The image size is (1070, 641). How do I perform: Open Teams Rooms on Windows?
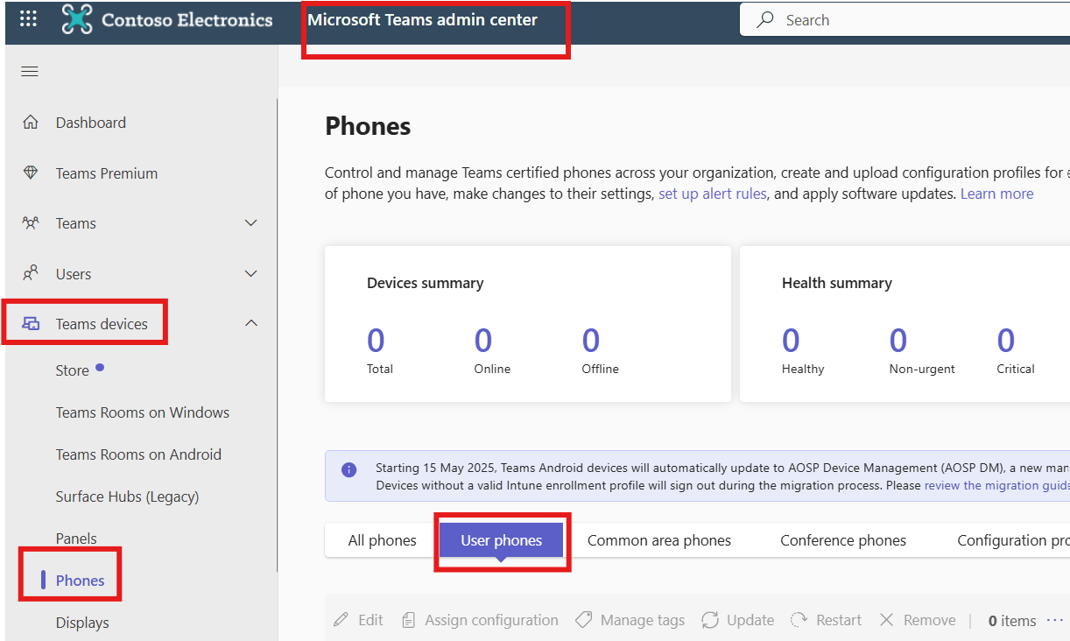[143, 412]
